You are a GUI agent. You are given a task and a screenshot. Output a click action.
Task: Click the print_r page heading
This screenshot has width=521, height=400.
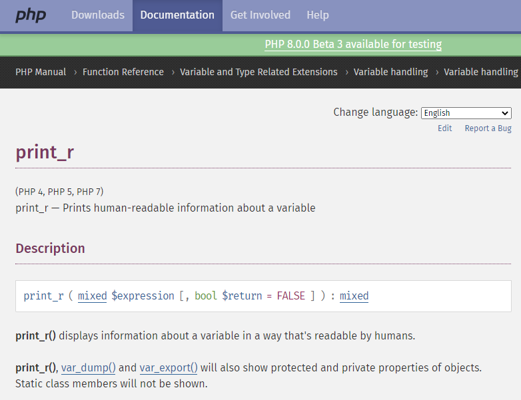click(x=45, y=152)
